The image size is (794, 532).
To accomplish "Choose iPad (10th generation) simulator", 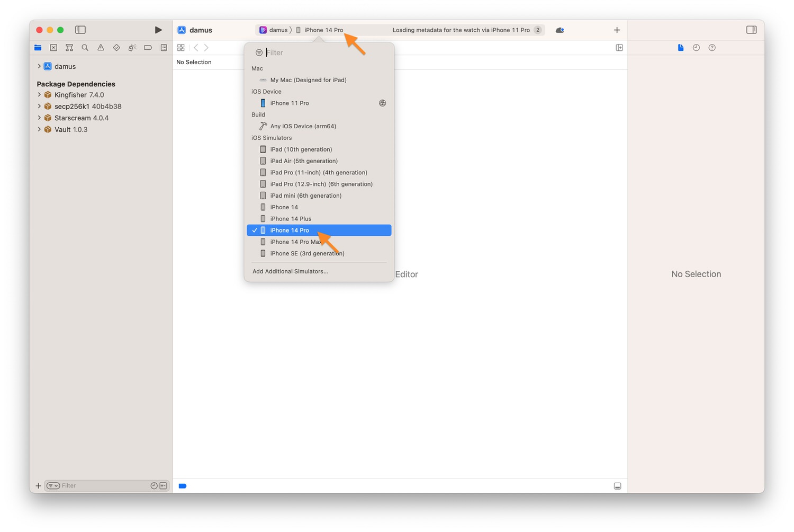I will click(319, 149).
